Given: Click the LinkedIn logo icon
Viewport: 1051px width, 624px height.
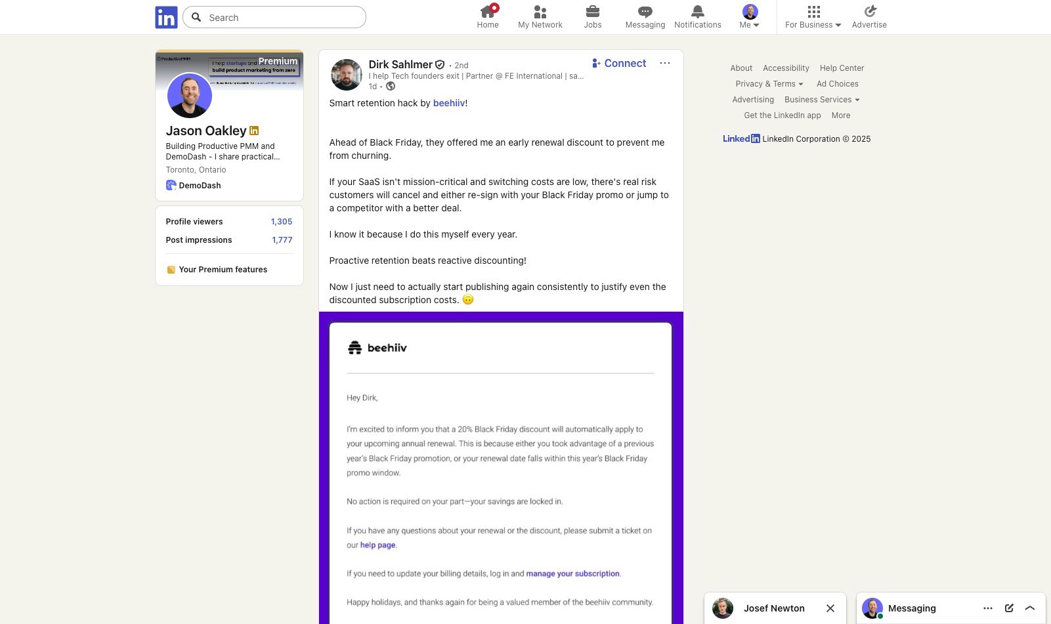Looking at the screenshot, I should pyautogui.click(x=166, y=17).
